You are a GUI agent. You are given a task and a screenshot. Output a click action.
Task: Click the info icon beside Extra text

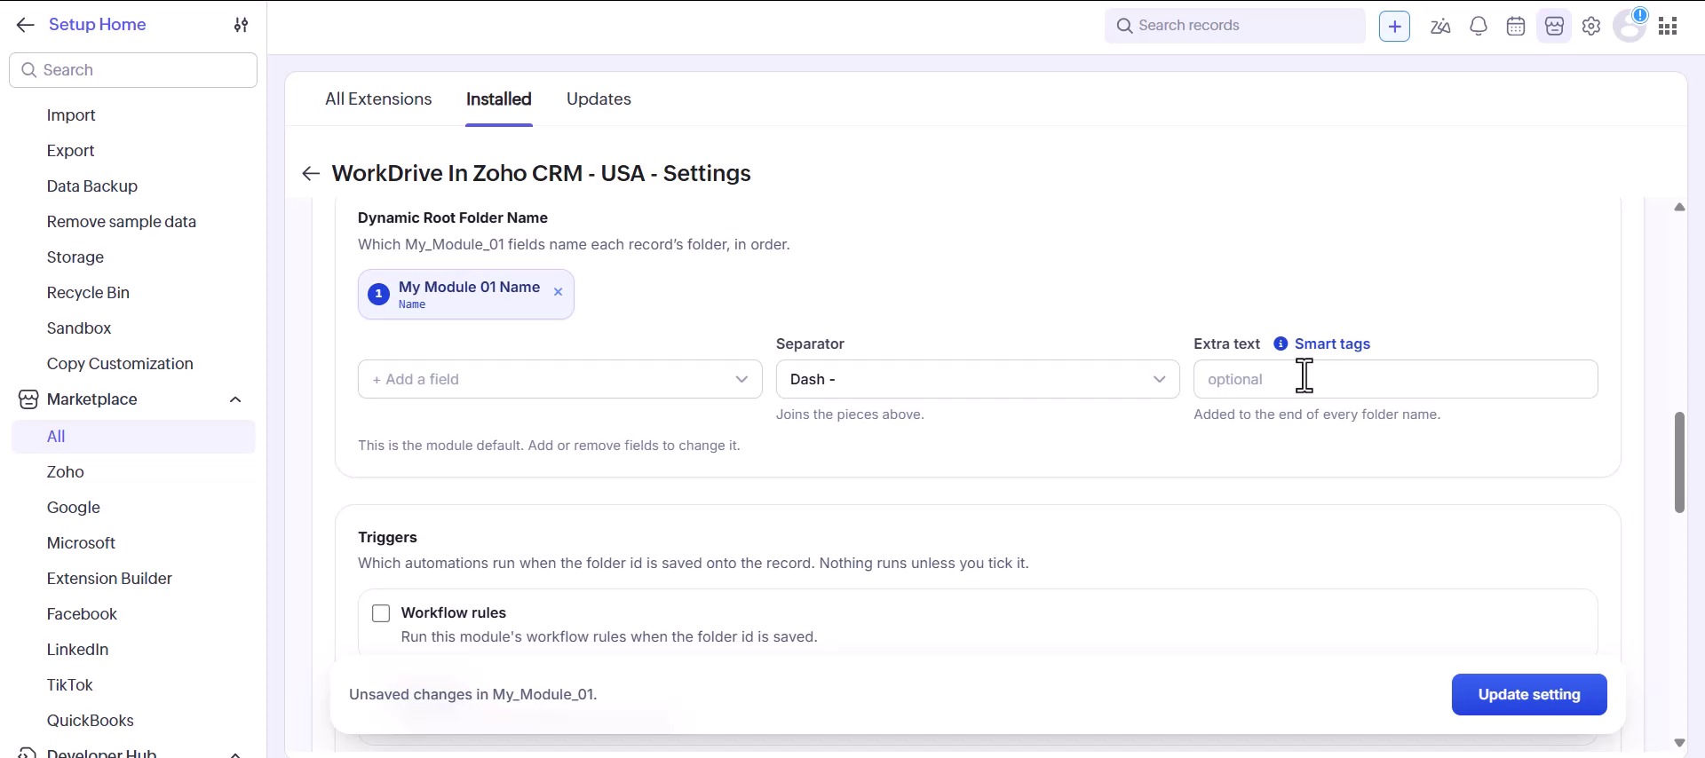click(1281, 343)
